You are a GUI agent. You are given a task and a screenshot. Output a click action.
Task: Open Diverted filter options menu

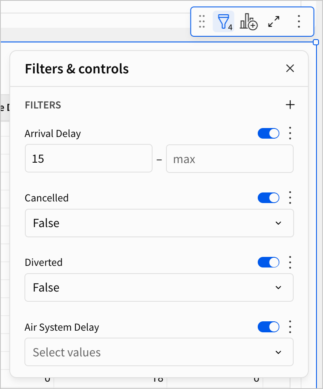[290, 262]
